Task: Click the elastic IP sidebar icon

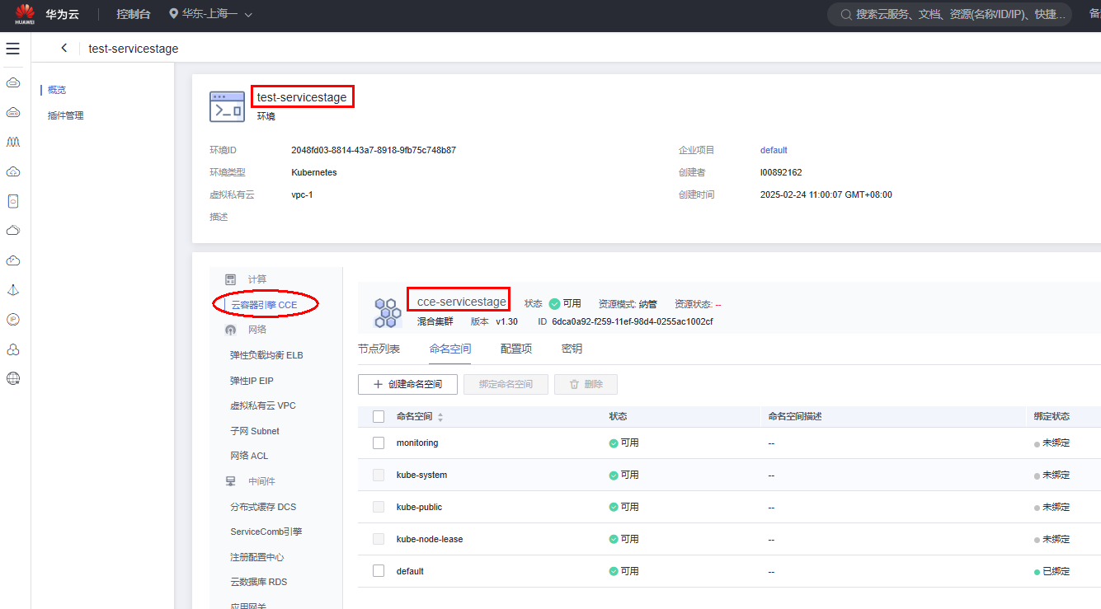Action: click(x=12, y=320)
